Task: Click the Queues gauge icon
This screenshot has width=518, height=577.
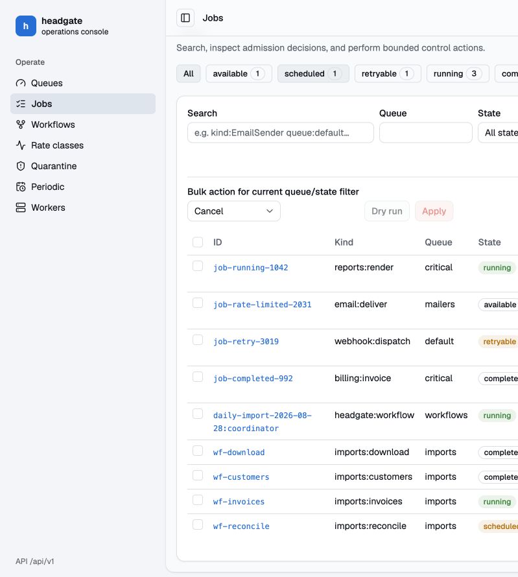Action: point(21,83)
